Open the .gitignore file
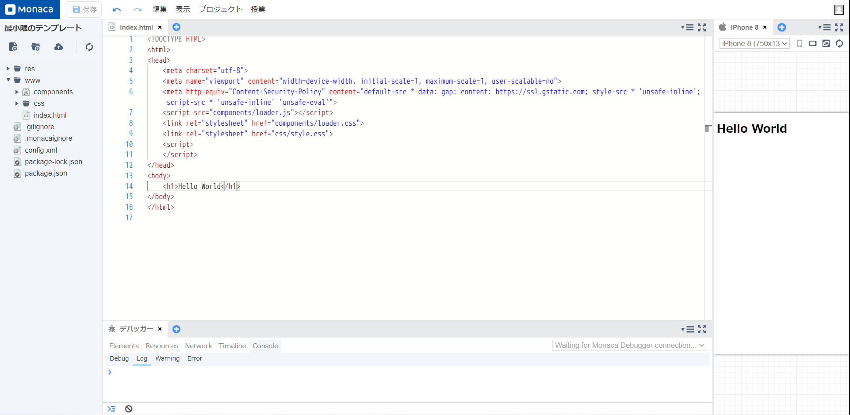Screen dimensions: 850x415 tap(39, 127)
